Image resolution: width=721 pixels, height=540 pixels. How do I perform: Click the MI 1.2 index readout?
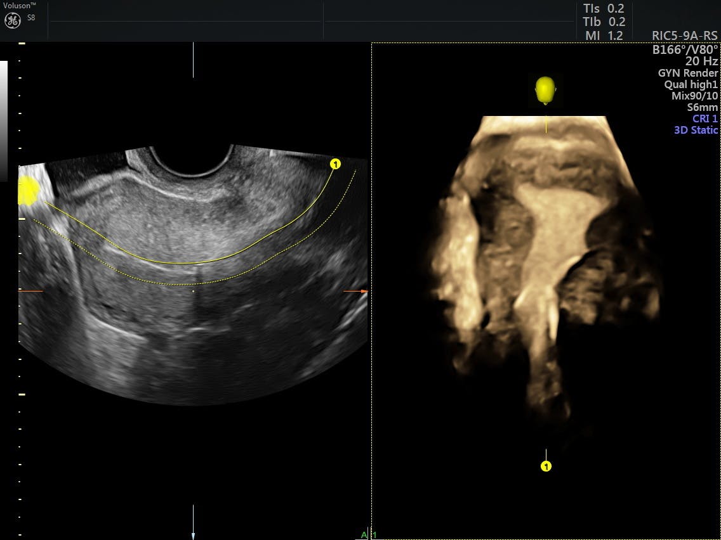604,36
